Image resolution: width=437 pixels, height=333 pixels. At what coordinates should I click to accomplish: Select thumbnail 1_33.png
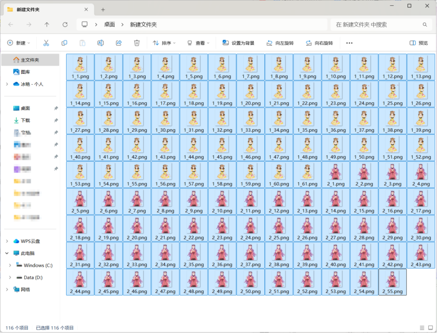(x=251, y=121)
